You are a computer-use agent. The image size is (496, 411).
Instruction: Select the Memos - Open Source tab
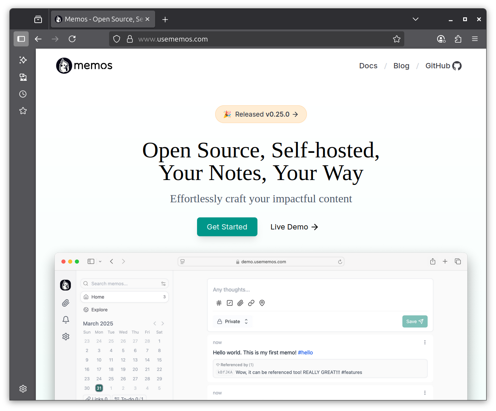point(103,19)
